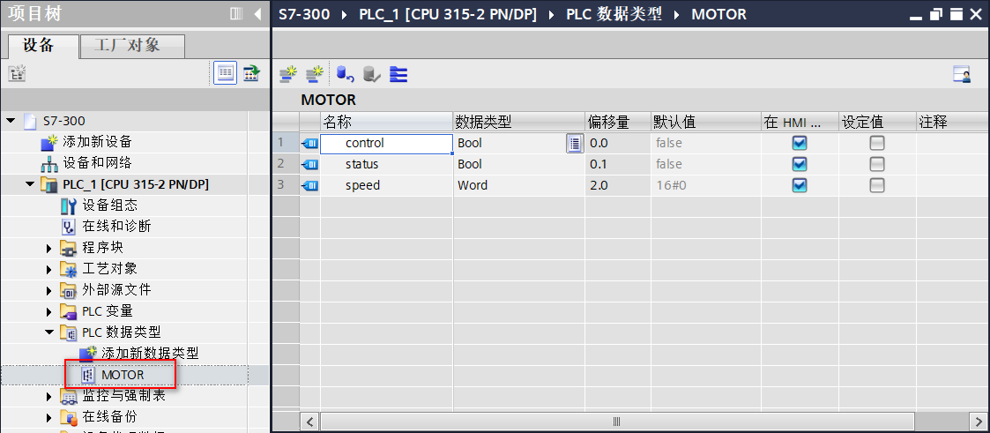This screenshot has height=433, width=990.
Task: Click the add row toolbar icon
Action: (314, 75)
